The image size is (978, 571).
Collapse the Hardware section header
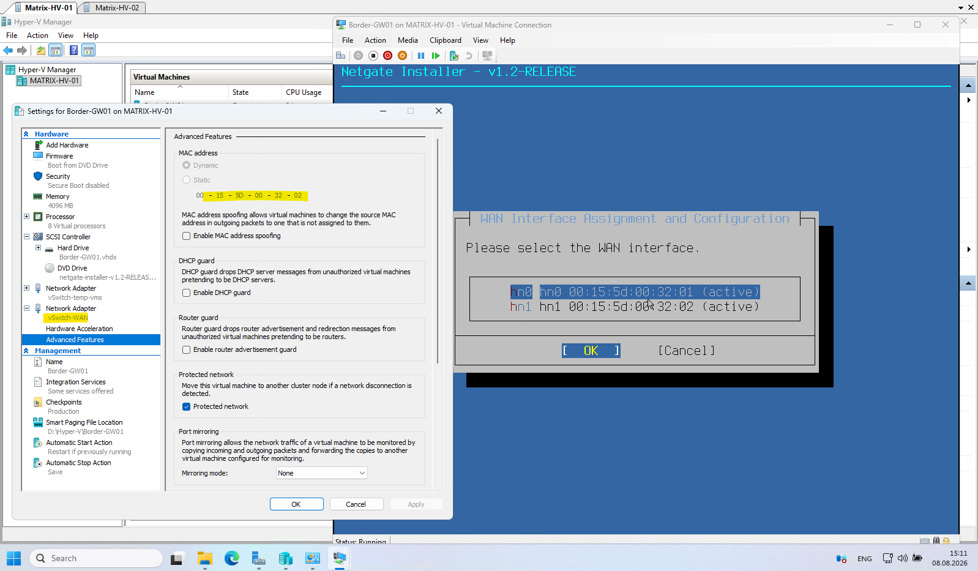(26, 134)
